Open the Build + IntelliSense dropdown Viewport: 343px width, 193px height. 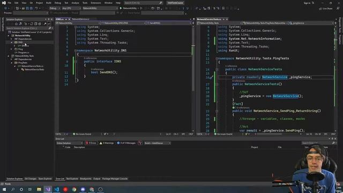pos(157,143)
